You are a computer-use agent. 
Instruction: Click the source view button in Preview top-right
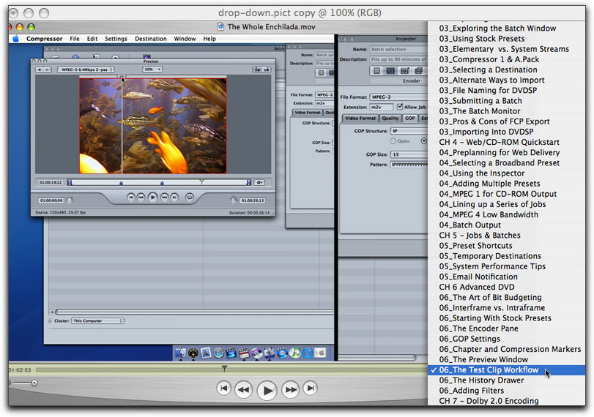click(258, 69)
